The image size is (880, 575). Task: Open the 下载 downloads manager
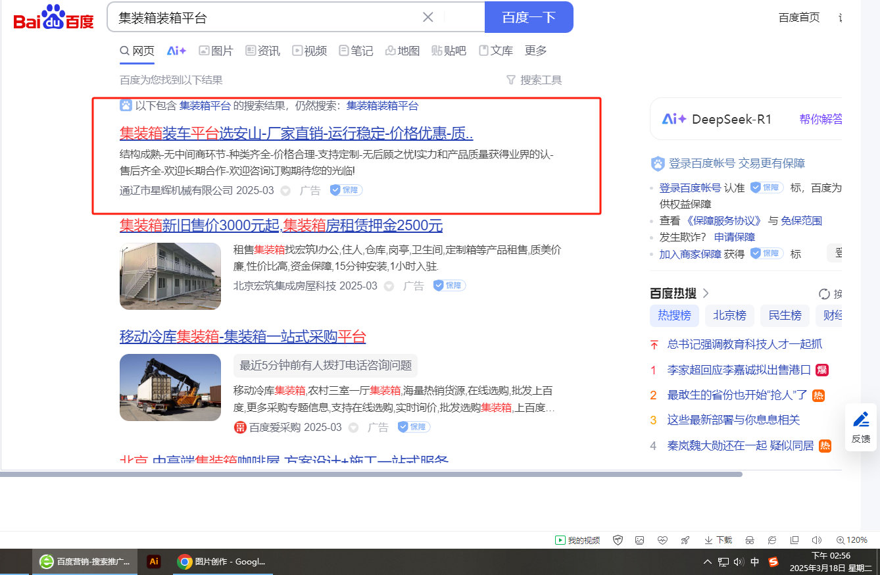click(x=718, y=540)
